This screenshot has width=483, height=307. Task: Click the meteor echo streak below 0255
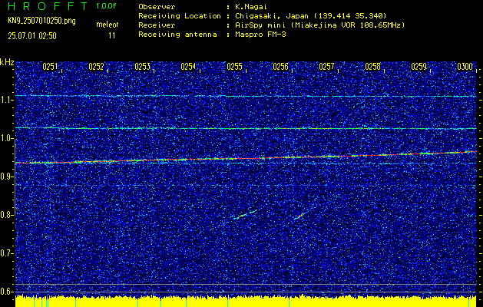[x=245, y=214]
